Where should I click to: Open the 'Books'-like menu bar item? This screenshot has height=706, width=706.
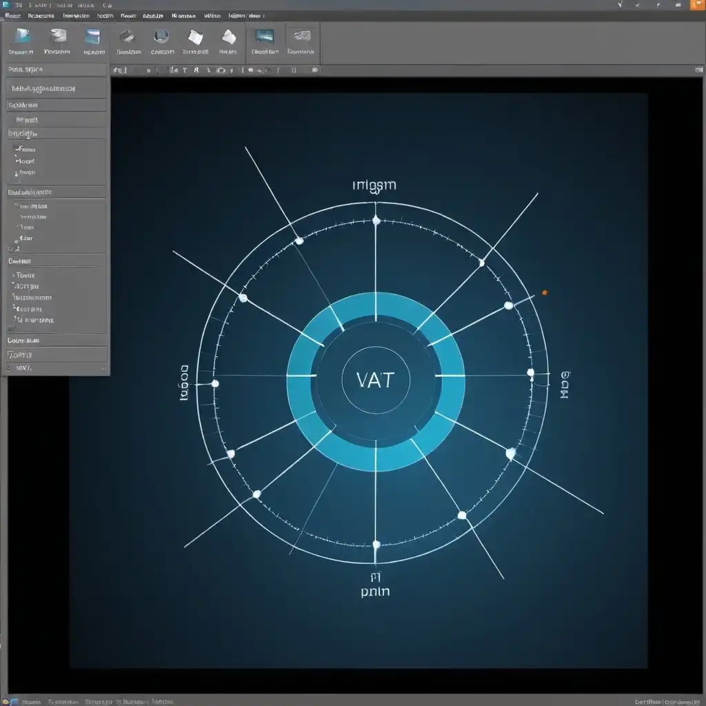(x=128, y=16)
